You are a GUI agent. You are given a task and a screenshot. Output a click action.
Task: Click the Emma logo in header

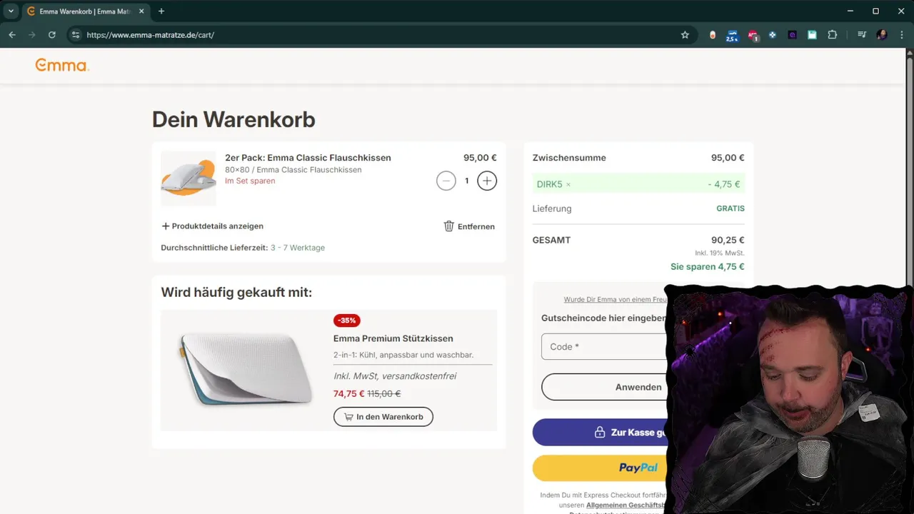[62, 66]
